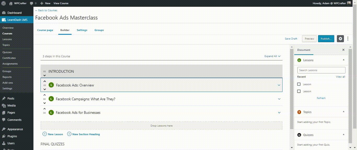
Task: Go to Lessons in LearnDash submenu
Action: [7, 39]
